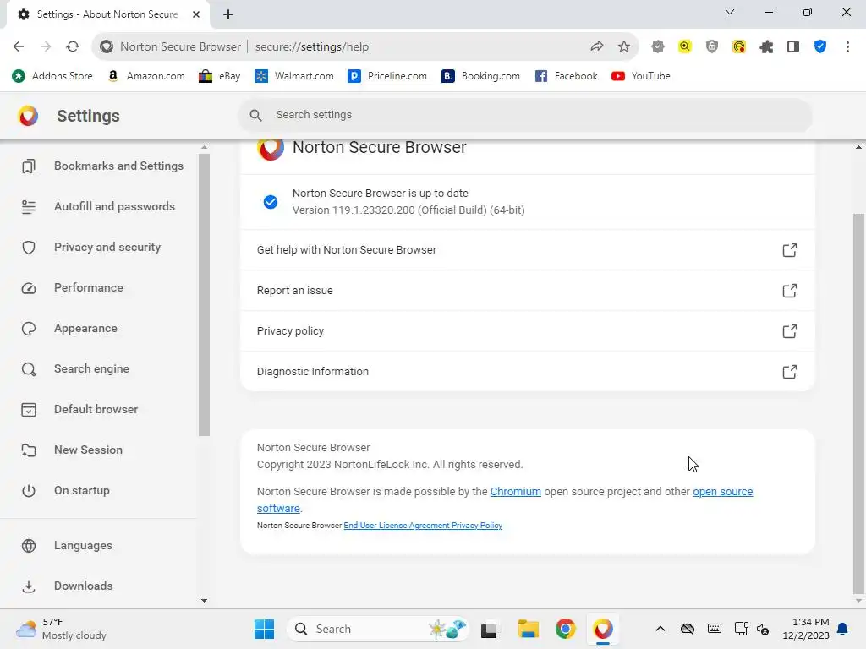Reload the current settings page
Screen dimensions: 866x649
click(x=73, y=47)
